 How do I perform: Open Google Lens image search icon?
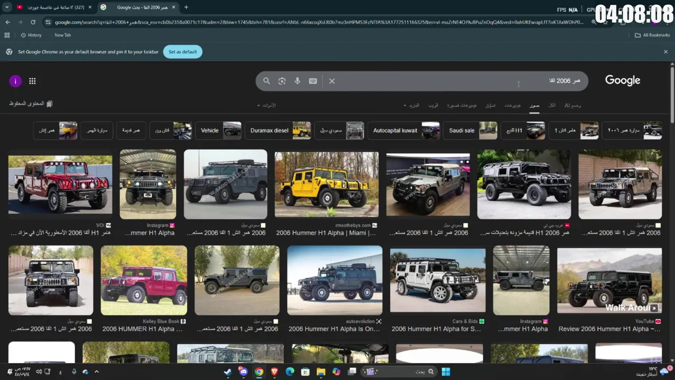coord(282,81)
